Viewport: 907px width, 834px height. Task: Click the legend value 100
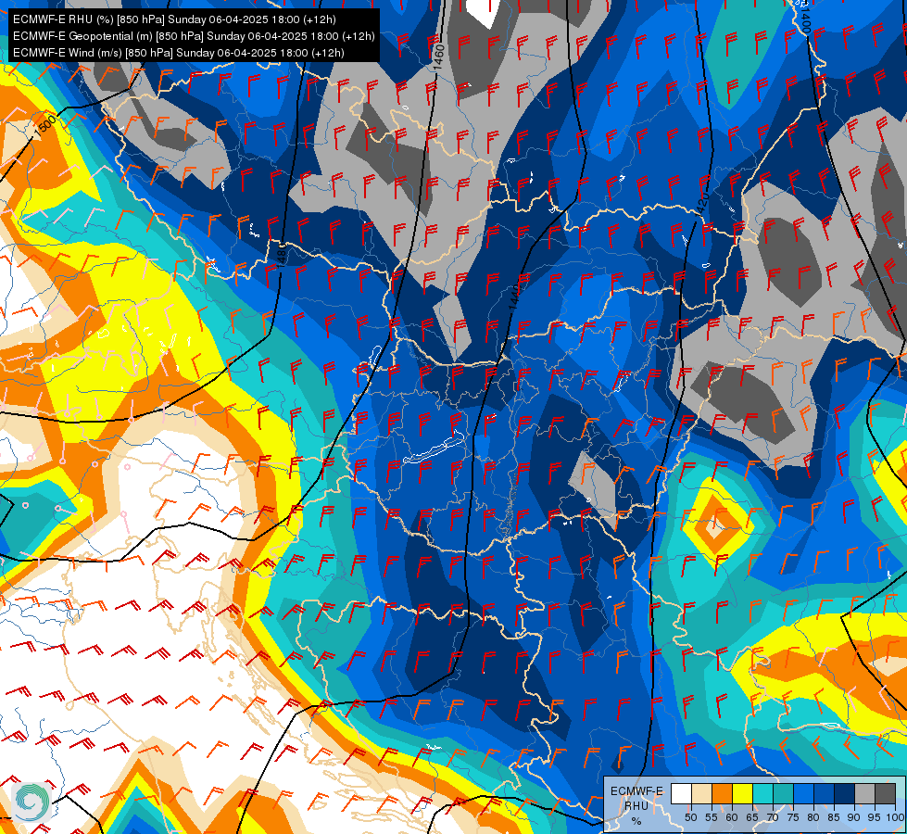point(895,817)
